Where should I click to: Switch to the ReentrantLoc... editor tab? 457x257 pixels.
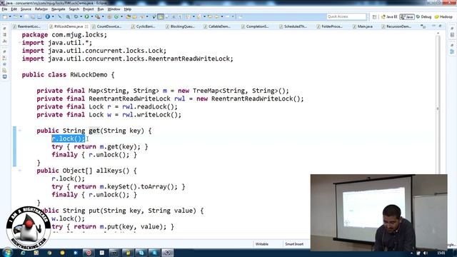tap(29, 26)
